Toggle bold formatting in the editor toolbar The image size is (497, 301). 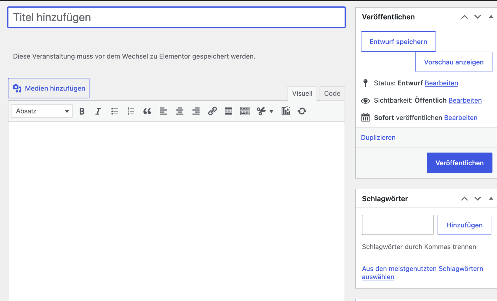[x=82, y=111]
